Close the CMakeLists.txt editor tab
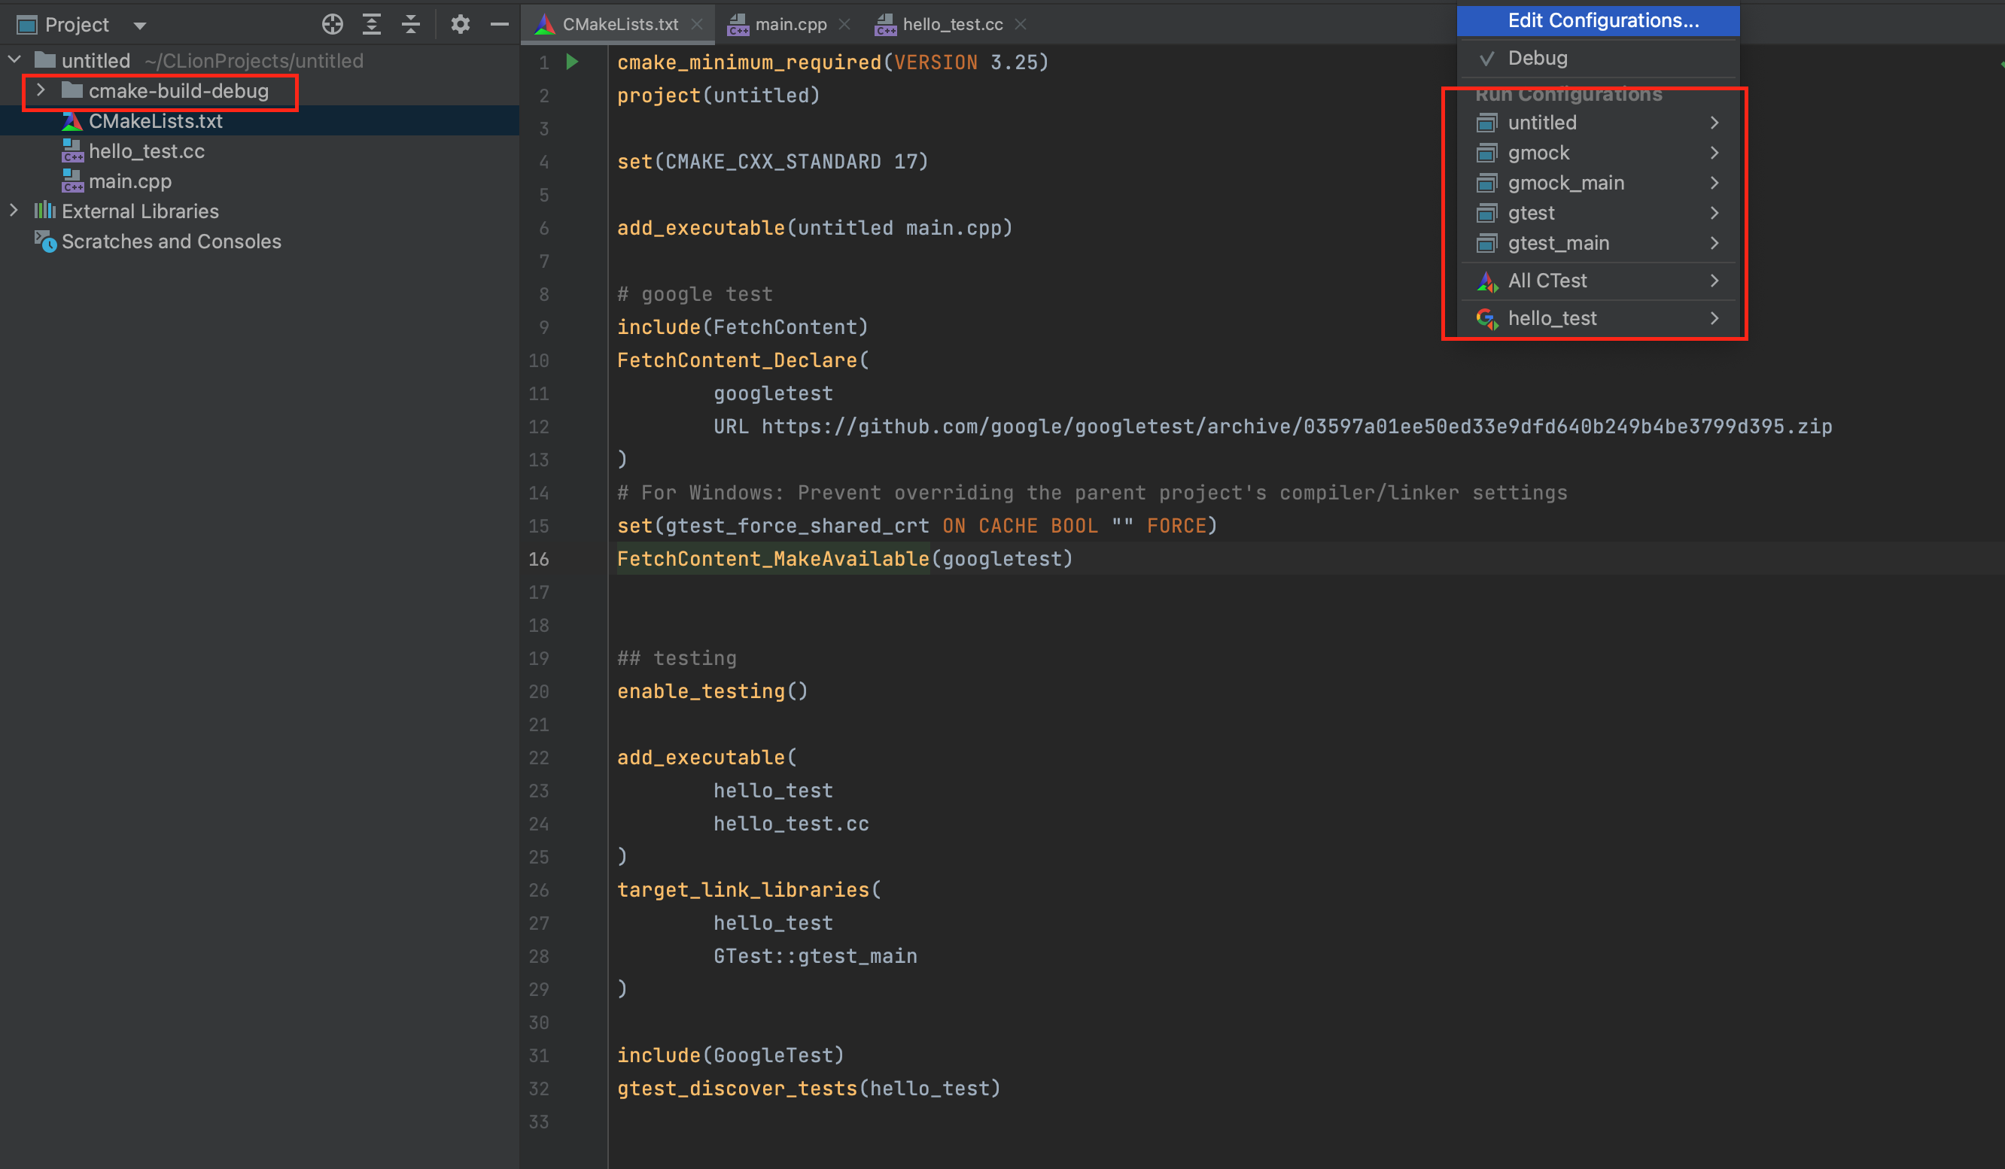The width and height of the screenshot is (2005, 1169). point(697,25)
